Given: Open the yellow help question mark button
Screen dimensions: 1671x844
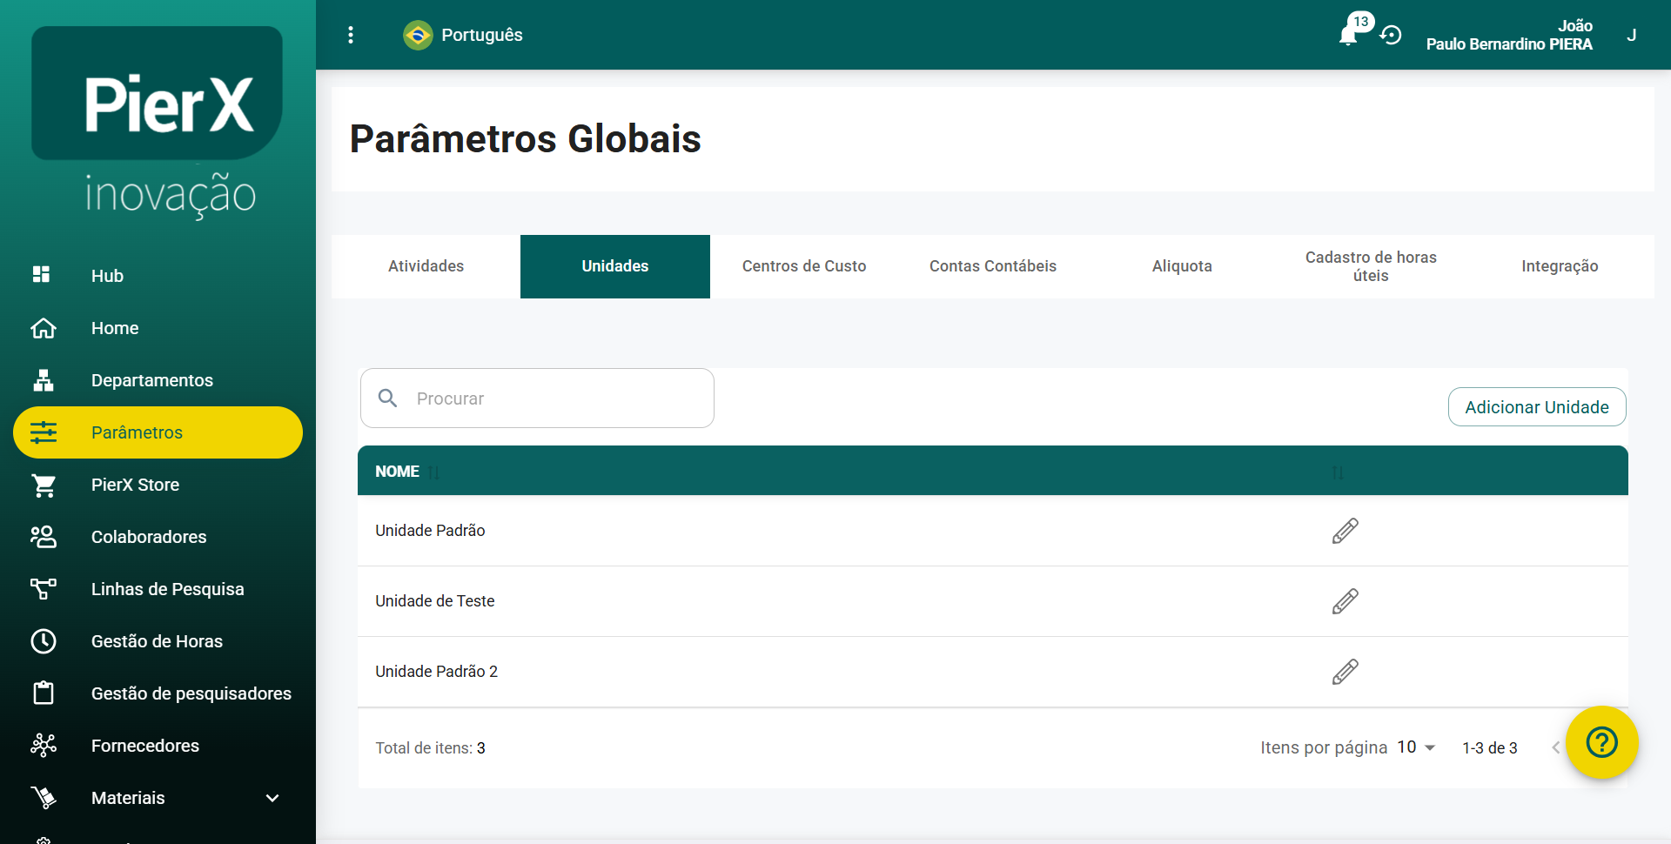Looking at the screenshot, I should click(x=1601, y=742).
